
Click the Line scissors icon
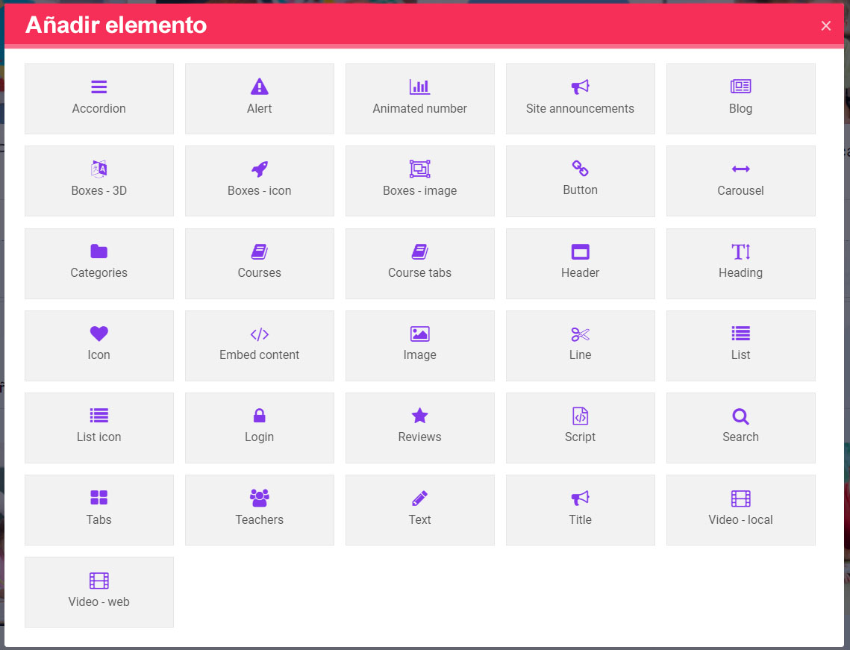point(580,334)
